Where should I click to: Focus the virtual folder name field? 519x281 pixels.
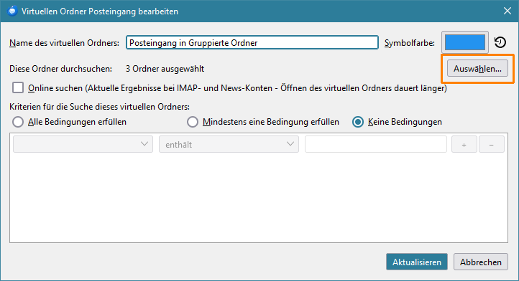pos(252,42)
